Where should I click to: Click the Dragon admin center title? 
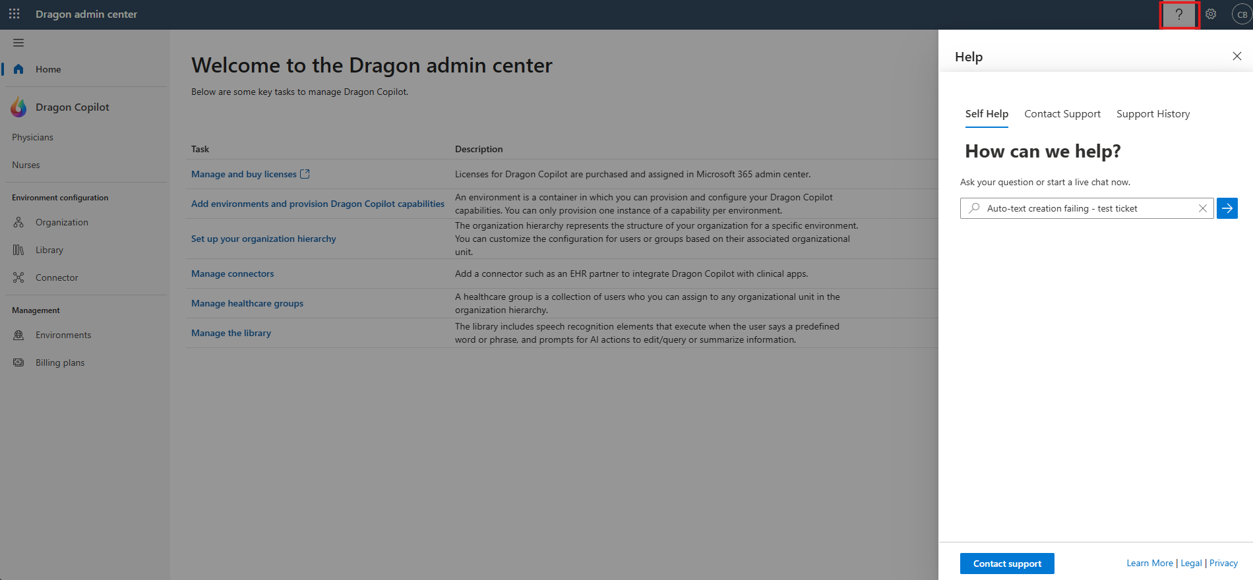[x=86, y=14]
